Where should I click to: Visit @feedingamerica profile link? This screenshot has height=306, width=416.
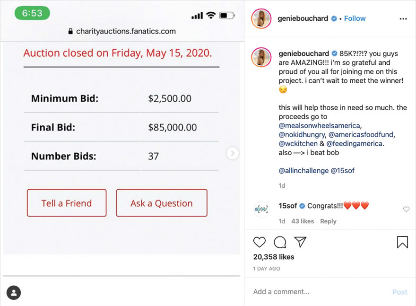355,144
